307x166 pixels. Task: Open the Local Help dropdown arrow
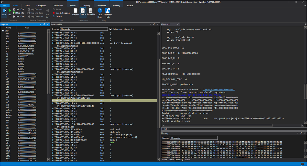pos(102,17)
